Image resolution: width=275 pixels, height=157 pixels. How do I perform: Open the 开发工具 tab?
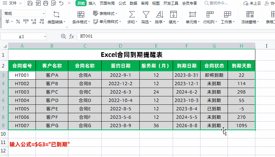(x=171, y=3)
